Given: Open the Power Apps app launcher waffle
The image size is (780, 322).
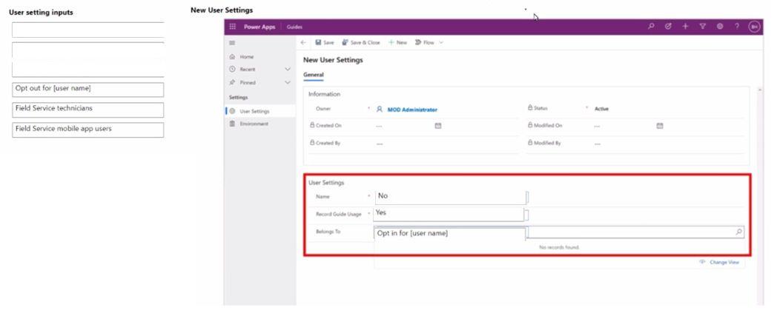Looking at the screenshot, I should [232, 27].
